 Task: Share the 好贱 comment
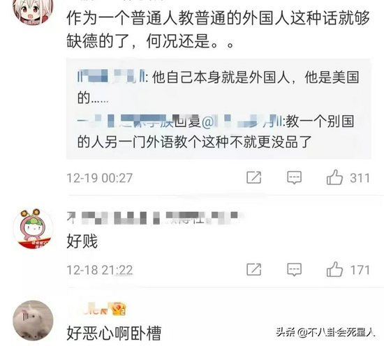click(253, 269)
